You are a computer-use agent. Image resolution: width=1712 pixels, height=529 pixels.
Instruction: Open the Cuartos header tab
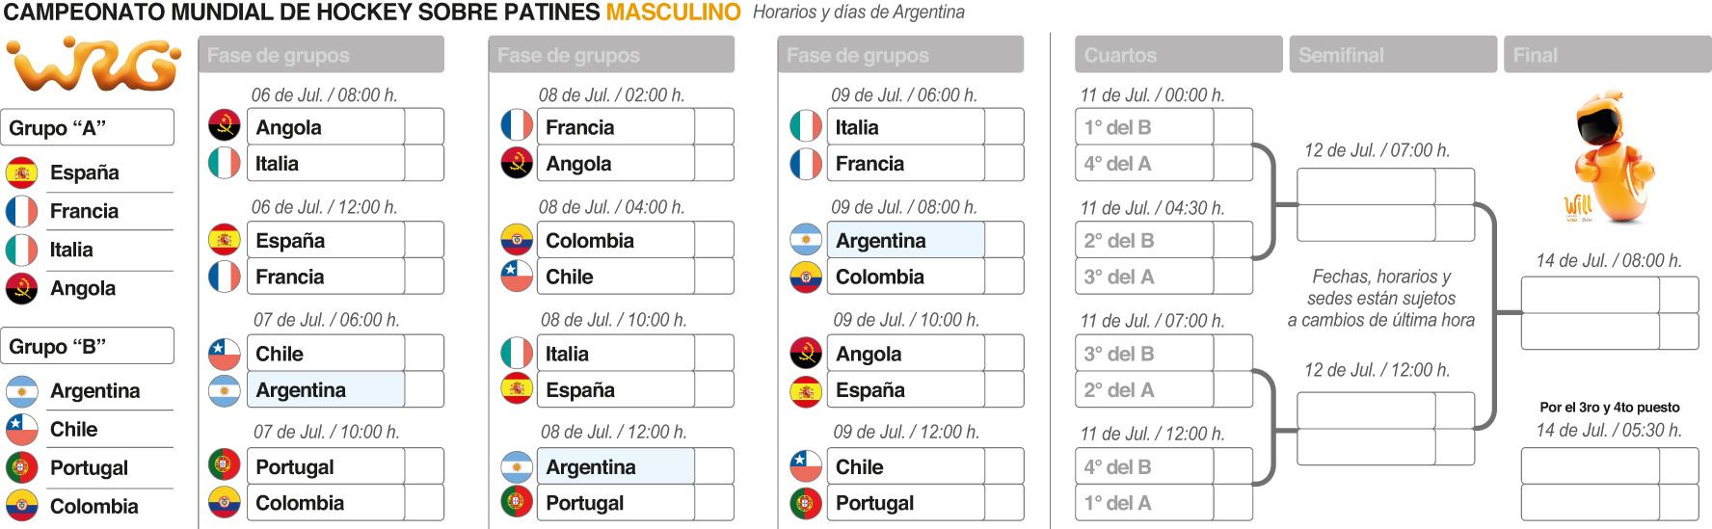click(x=1178, y=55)
